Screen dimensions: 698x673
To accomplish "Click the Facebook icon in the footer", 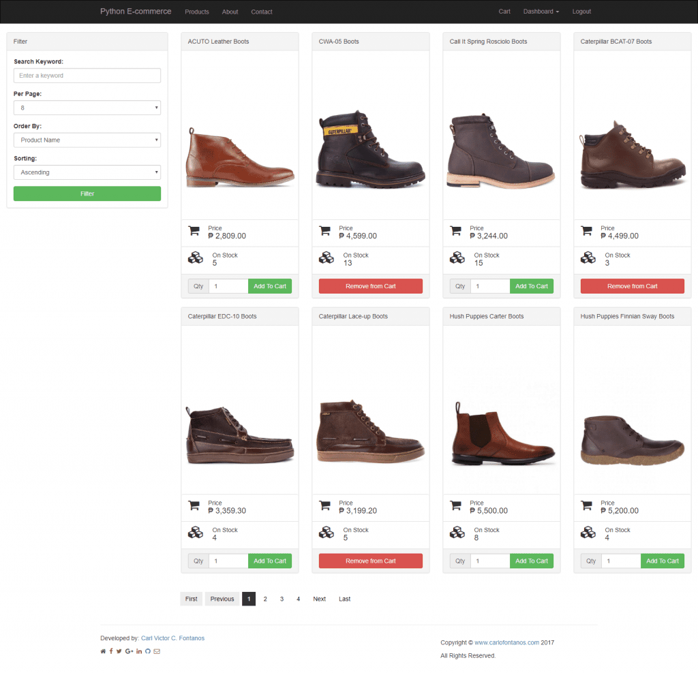I will (x=111, y=651).
